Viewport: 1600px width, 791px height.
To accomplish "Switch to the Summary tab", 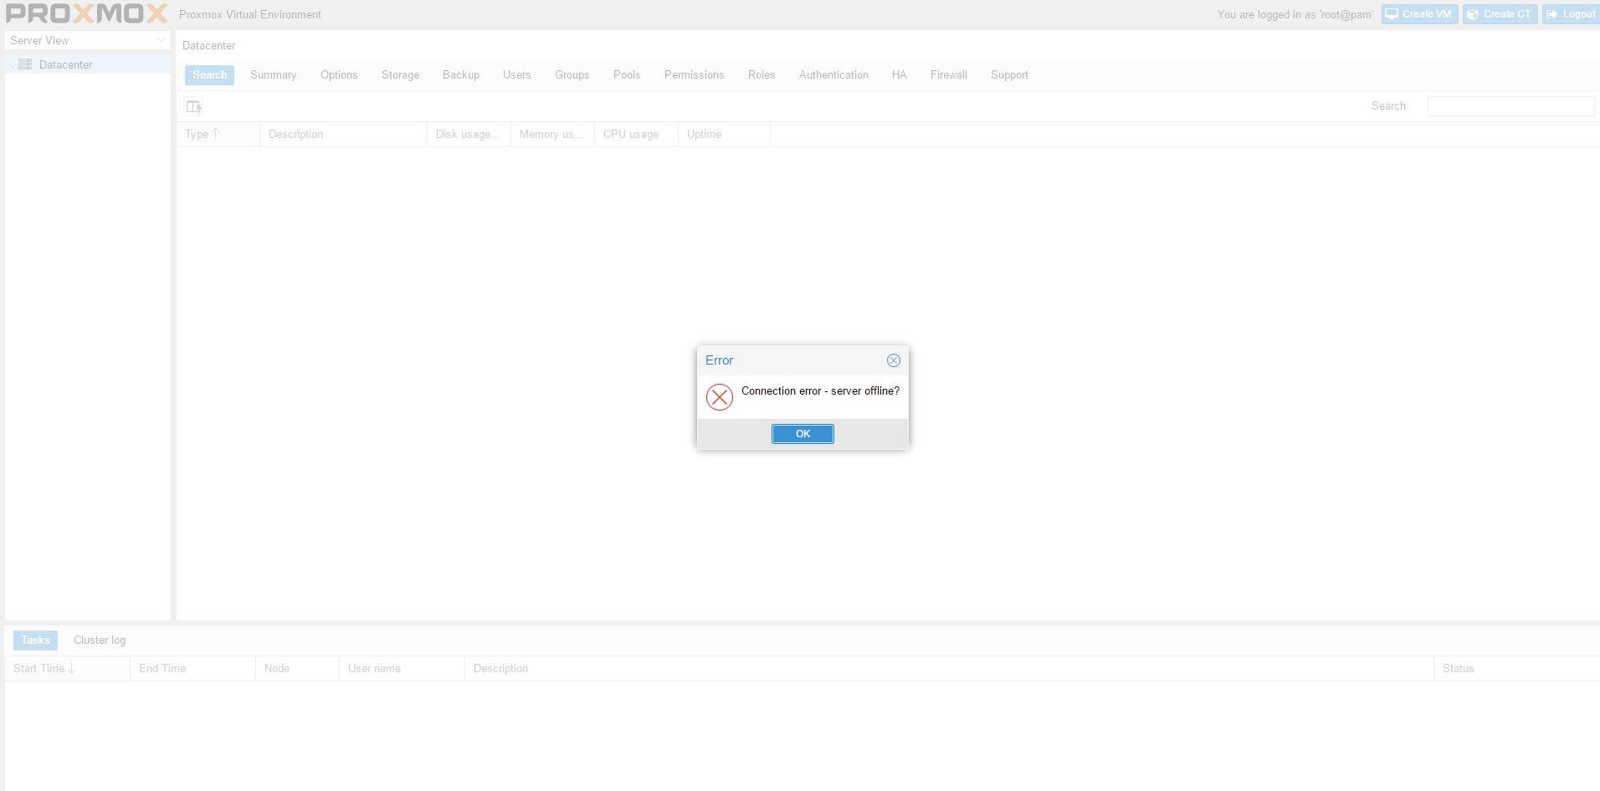I will pos(273,75).
